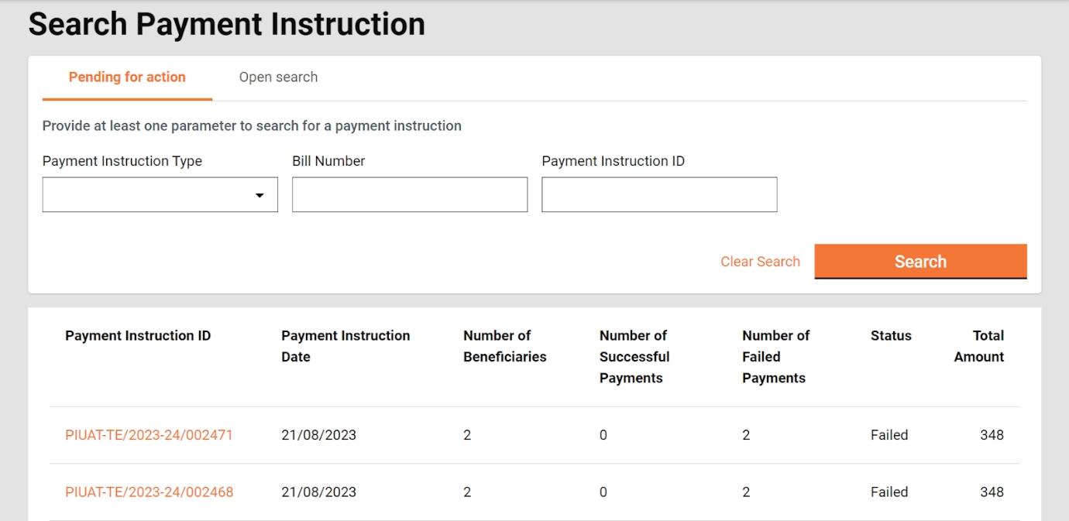The image size is (1069, 521).
Task: Click the Payment Instruction ID column header
Action: point(138,336)
